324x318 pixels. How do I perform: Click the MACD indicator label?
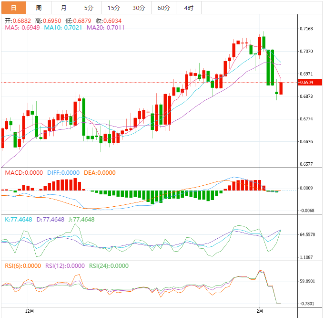(24, 173)
